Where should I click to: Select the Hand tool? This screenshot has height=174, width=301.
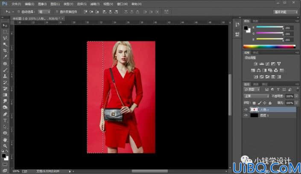pos(5,140)
